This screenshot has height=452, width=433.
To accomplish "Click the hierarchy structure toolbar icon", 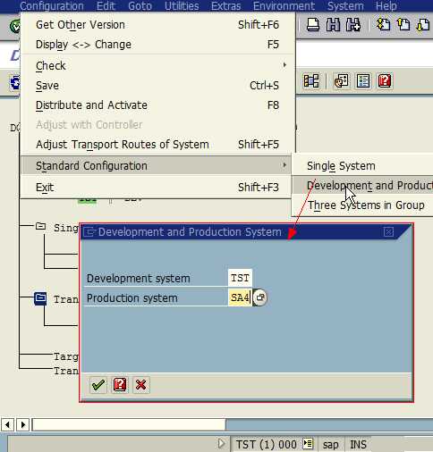I will point(311,80).
